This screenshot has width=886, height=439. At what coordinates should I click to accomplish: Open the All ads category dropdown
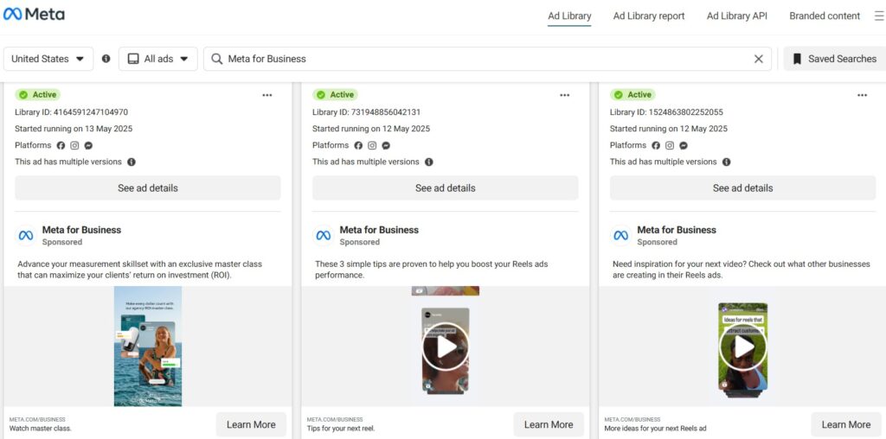click(x=158, y=59)
